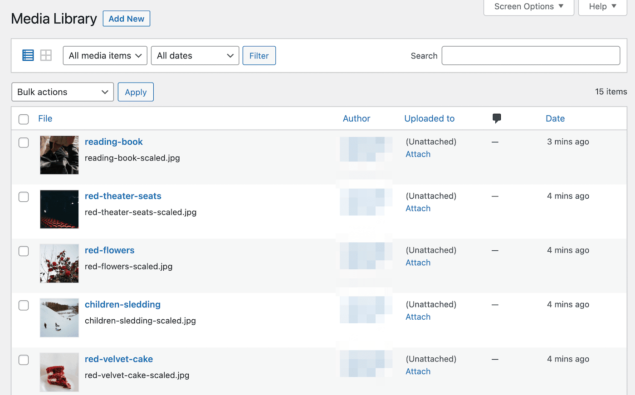Open the Help tab

point(602,7)
